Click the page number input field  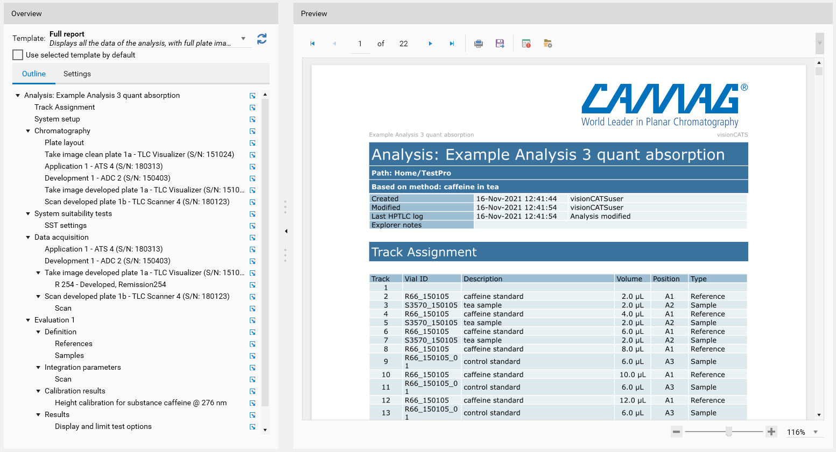tap(360, 44)
